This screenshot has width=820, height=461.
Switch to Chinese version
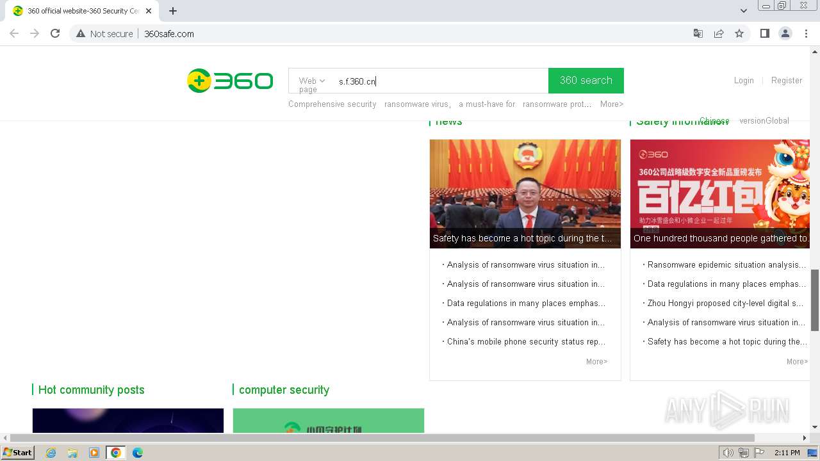pos(714,121)
